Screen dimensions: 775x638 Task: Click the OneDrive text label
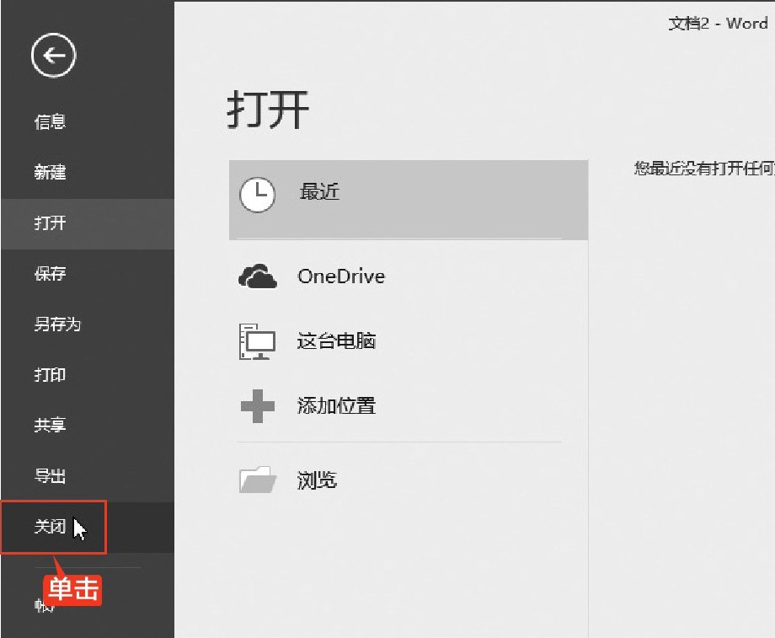coord(341,276)
